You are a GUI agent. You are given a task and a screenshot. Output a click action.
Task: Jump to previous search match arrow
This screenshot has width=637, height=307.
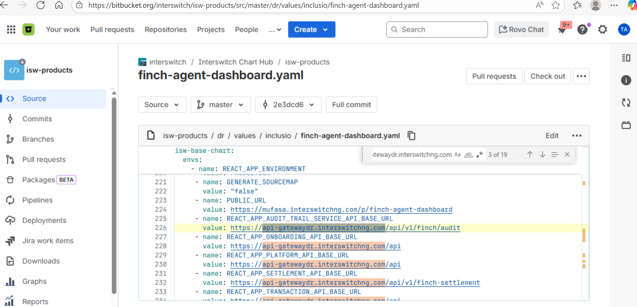(x=530, y=154)
